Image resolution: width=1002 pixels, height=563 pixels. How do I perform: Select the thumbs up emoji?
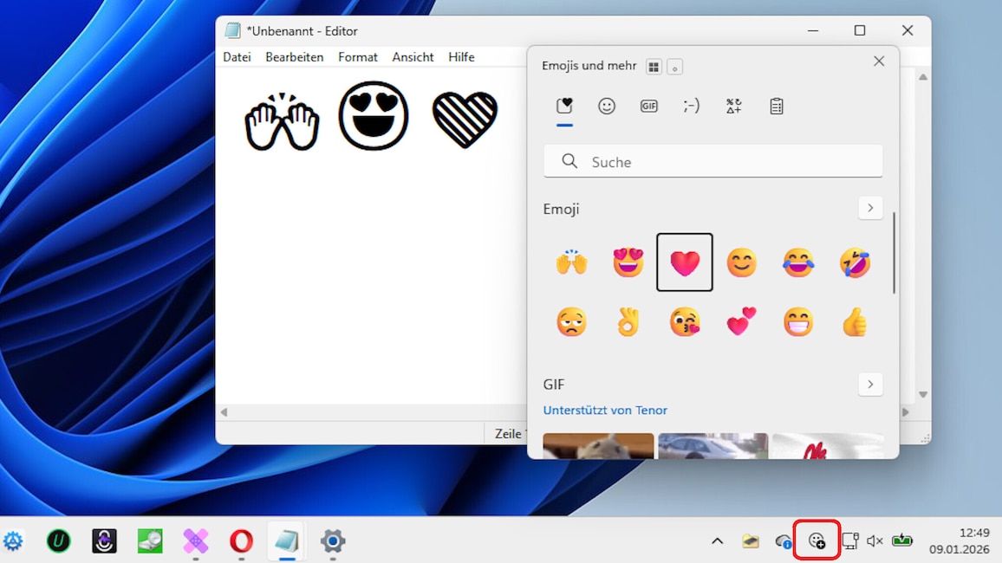[x=855, y=321]
